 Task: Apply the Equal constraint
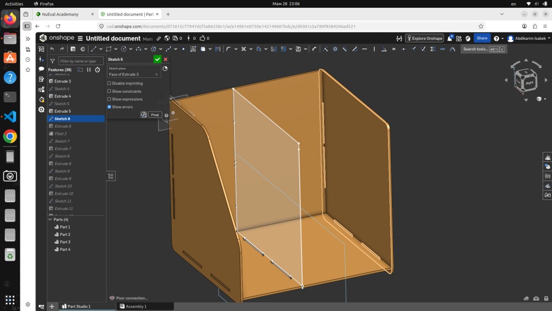[394, 49]
